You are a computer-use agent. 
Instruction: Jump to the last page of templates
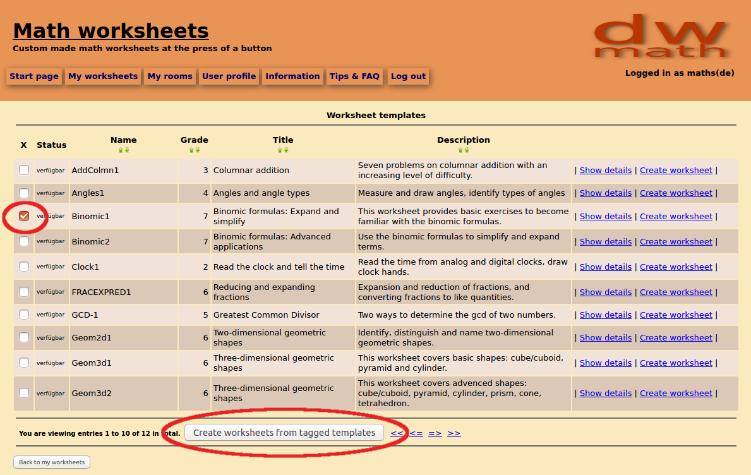[454, 432]
